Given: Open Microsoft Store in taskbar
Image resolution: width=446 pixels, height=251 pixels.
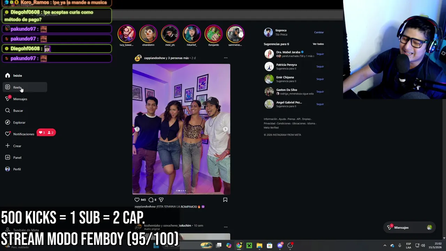Looking at the screenshot, I should click(x=269, y=245).
